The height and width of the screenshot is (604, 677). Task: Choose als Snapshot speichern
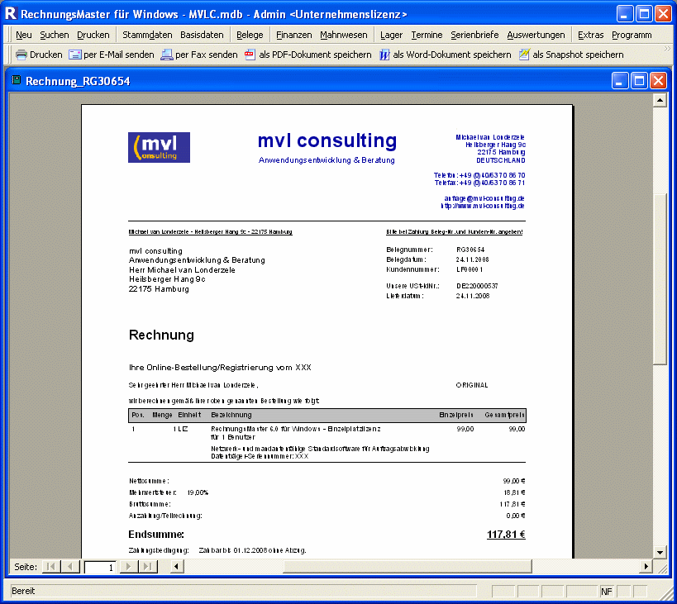tap(578, 55)
